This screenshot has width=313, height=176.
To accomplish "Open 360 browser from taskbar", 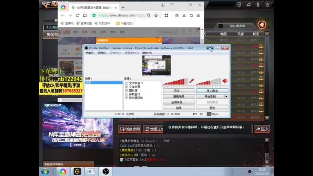I will click(63, 171).
